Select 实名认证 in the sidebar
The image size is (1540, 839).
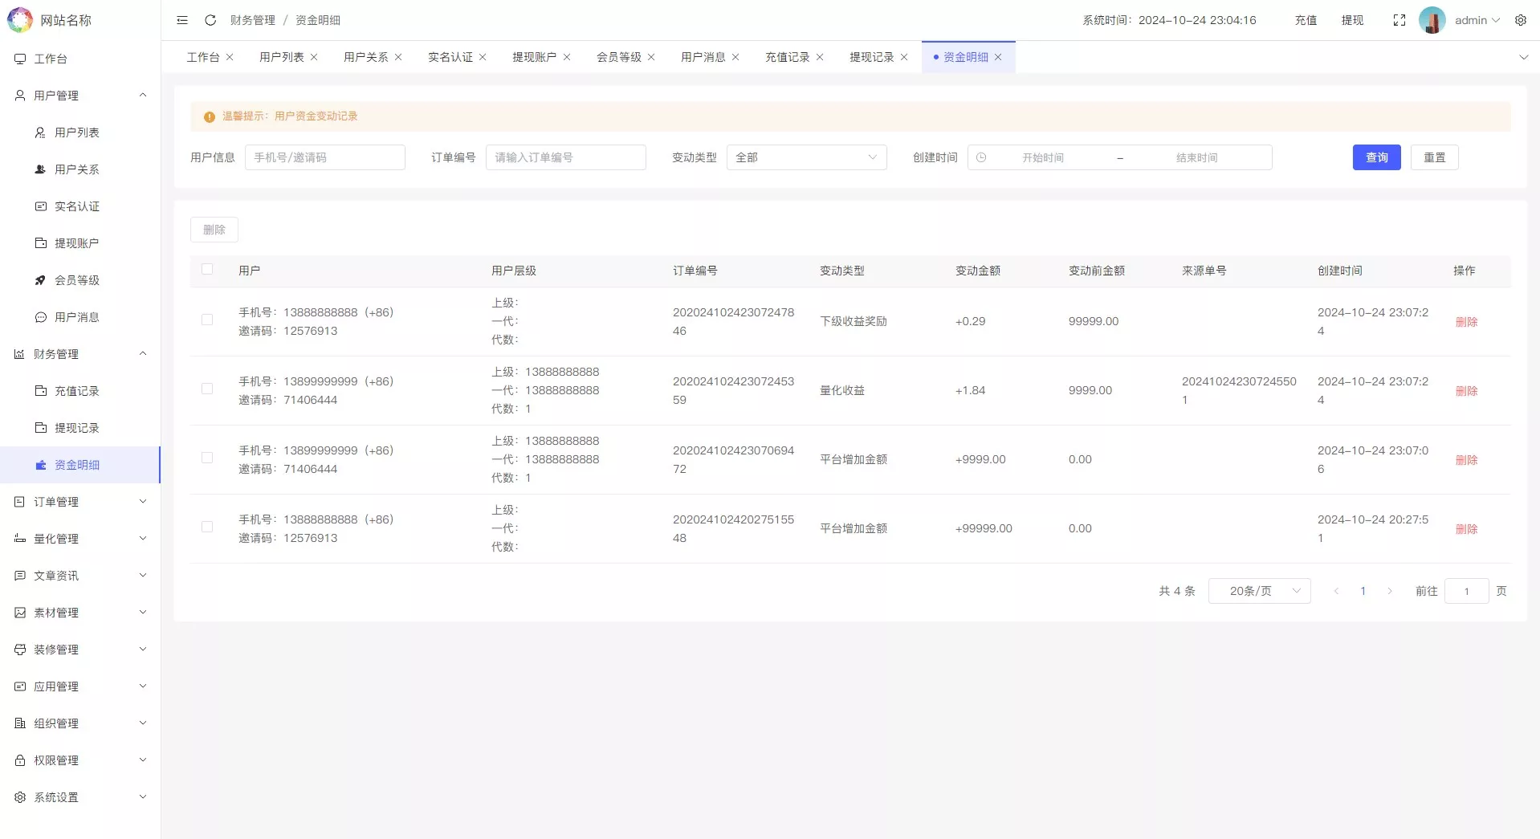[x=76, y=206]
